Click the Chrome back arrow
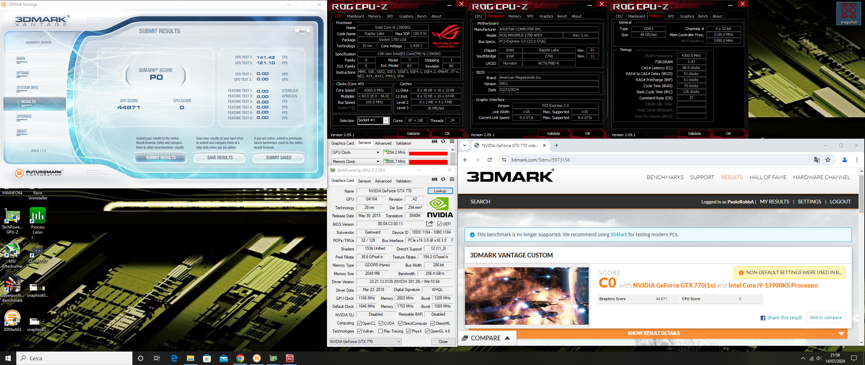The height and width of the screenshot is (365, 865). point(465,160)
